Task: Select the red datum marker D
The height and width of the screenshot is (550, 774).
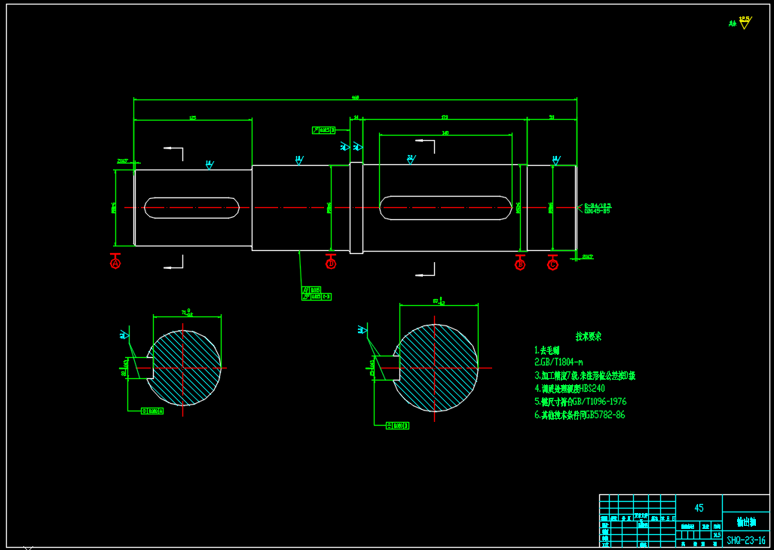Action: [x=331, y=264]
